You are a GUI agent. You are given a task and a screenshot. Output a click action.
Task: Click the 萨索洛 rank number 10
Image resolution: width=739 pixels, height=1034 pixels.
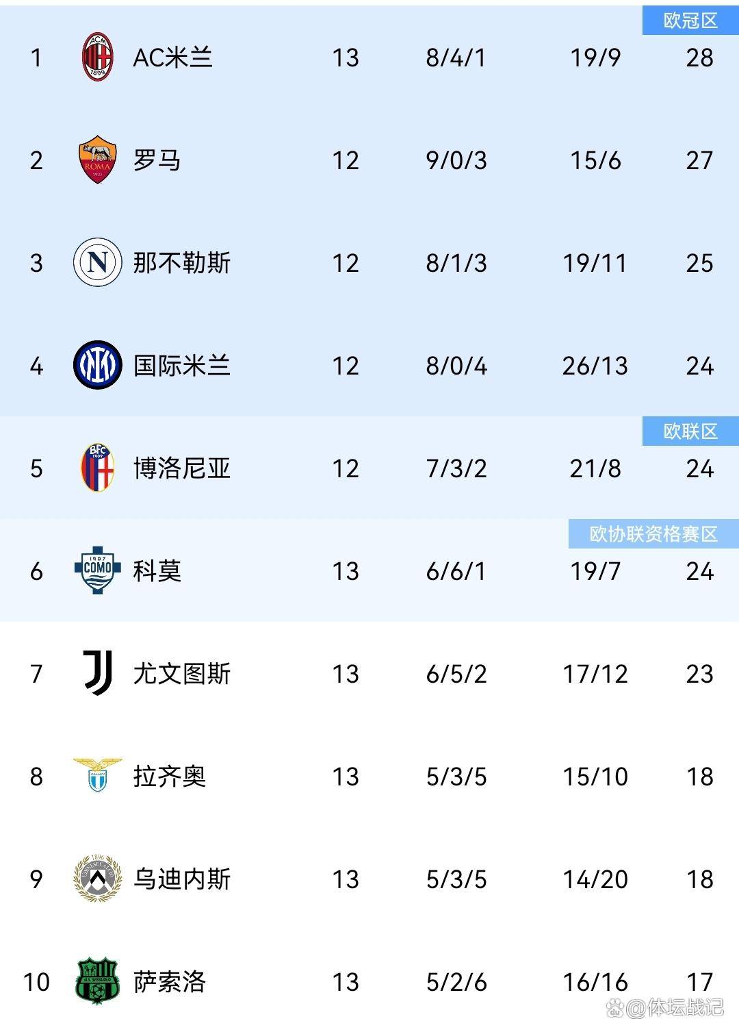click(x=36, y=982)
